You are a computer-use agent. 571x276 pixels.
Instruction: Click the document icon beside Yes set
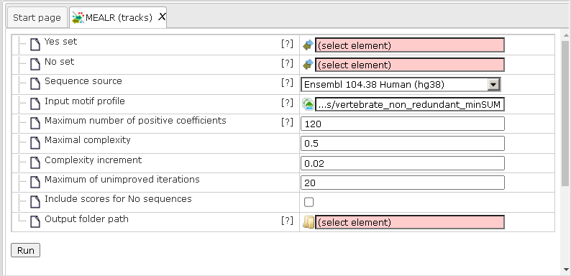pos(35,45)
